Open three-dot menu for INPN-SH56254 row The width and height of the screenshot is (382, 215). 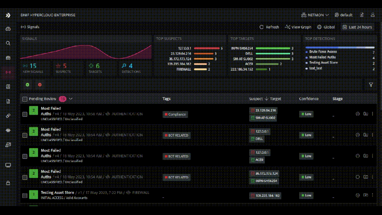[373, 177]
